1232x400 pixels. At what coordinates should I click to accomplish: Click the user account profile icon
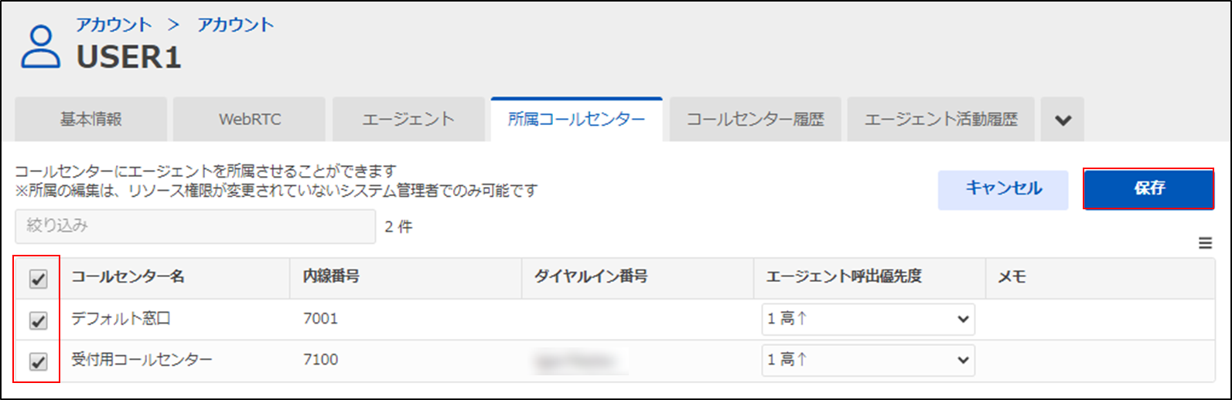[x=40, y=48]
